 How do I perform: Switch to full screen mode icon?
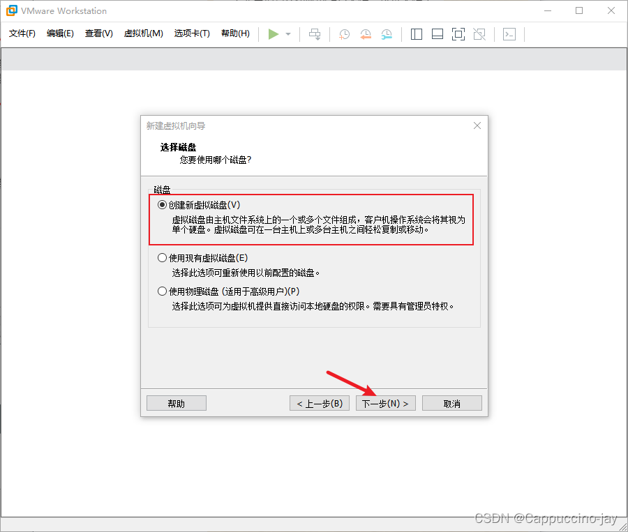[458, 34]
